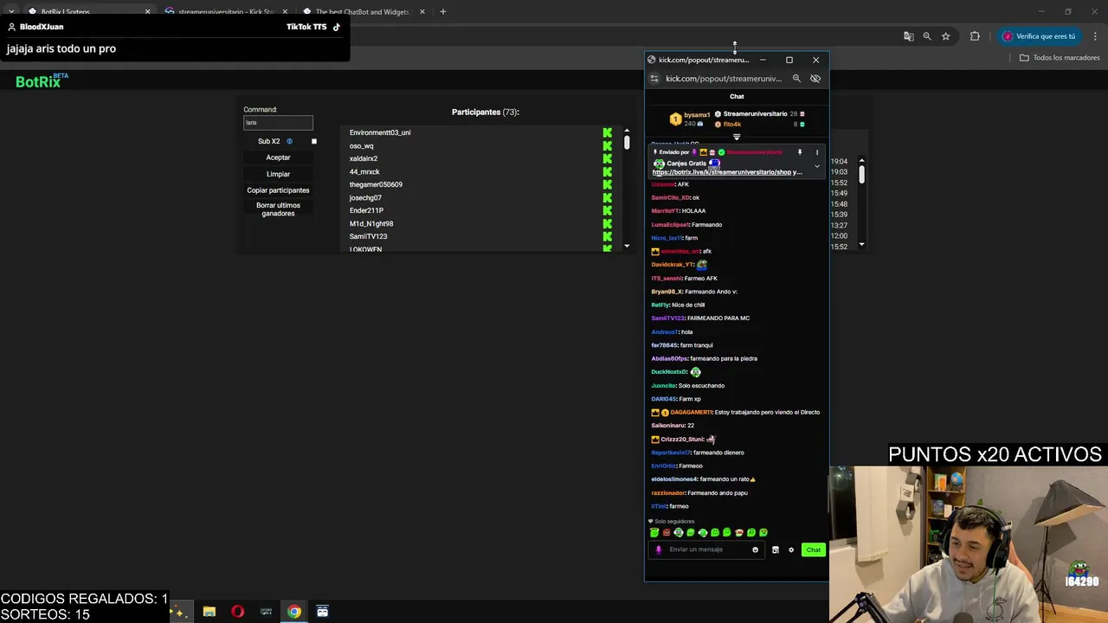This screenshot has height=623, width=1108.
Task: Click the purple microphone icon in chat
Action: (x=659, y=549)
